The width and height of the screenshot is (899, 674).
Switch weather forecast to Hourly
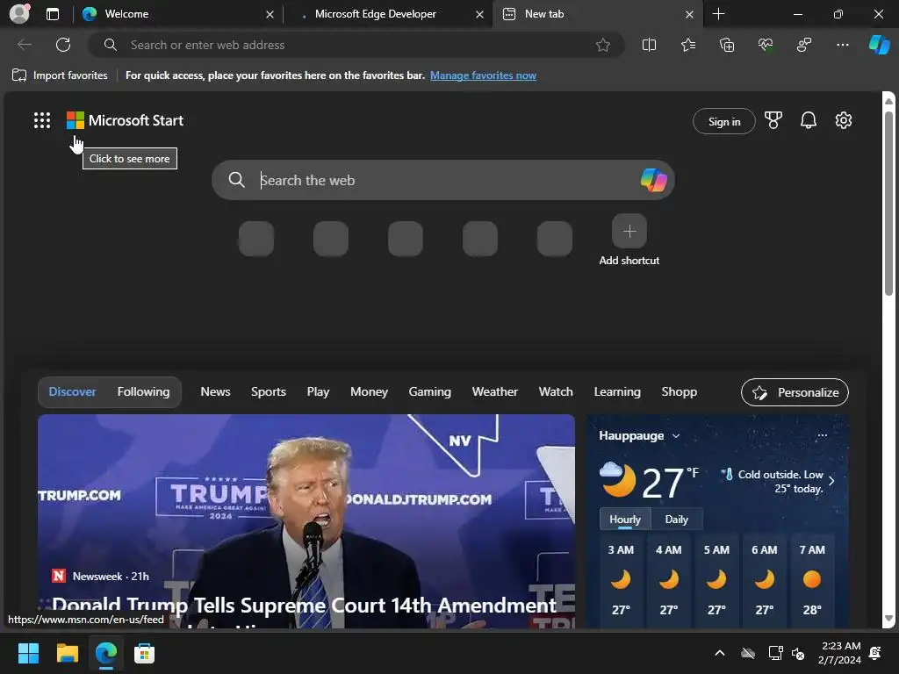click(624, 520)
